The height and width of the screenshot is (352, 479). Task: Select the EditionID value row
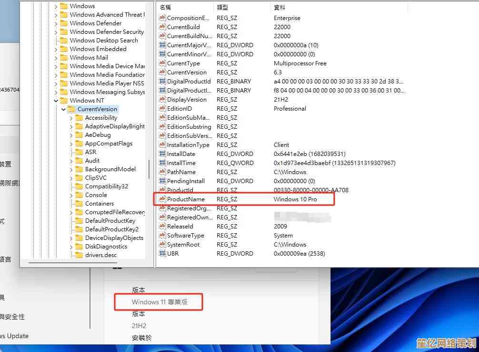tap(180, 109)
